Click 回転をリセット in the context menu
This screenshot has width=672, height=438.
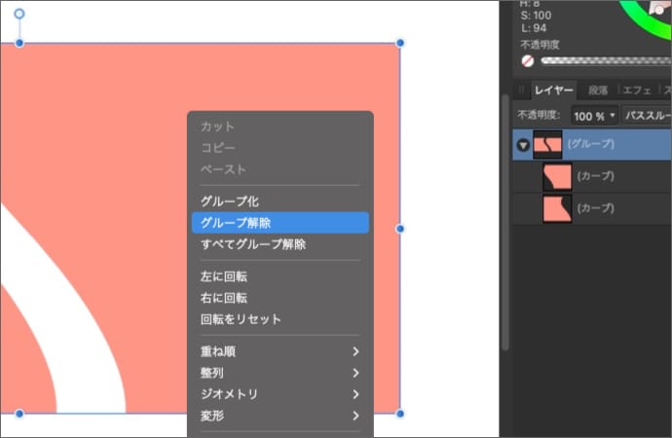280,319
